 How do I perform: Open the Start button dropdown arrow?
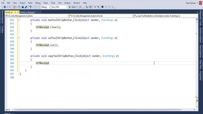pyautogui.click(x=77, y=7)
